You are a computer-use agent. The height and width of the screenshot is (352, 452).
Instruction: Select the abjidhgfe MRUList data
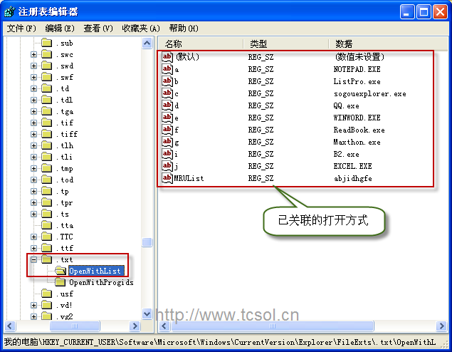click(353, 178)
